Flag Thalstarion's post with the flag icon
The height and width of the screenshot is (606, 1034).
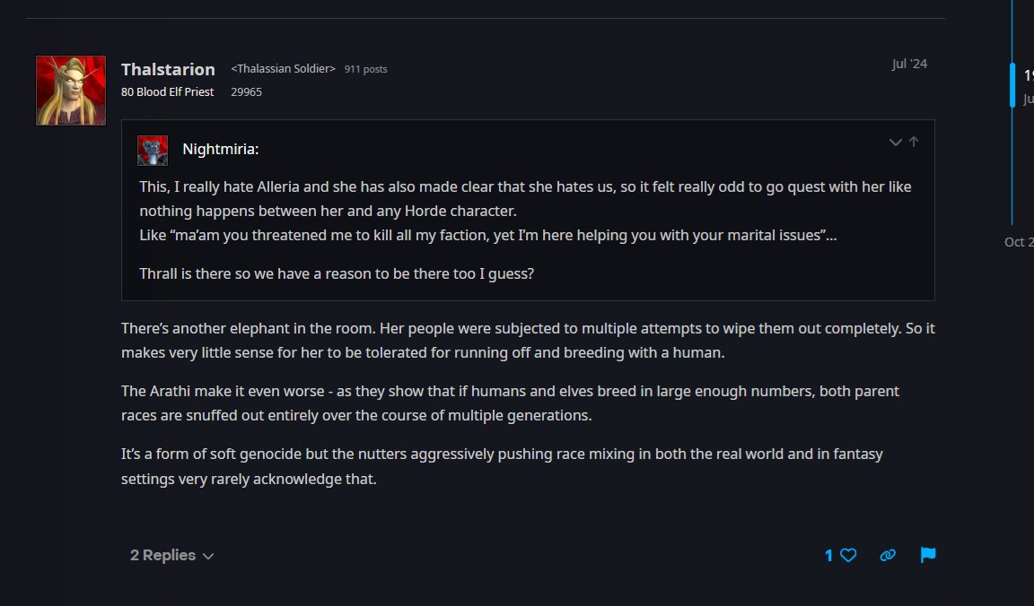(928, 555)
